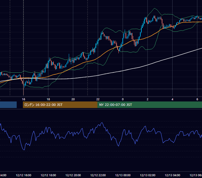The height and width of the screenshot is (178, 202).
Task: Click the hour label 6 on time axis
Action: [x=197, y=99]
